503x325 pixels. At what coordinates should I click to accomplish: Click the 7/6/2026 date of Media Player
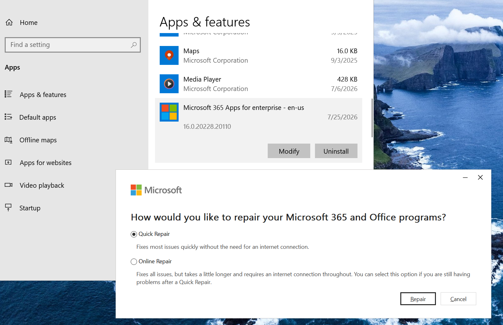pyautogui.click(x=344, y=89)
